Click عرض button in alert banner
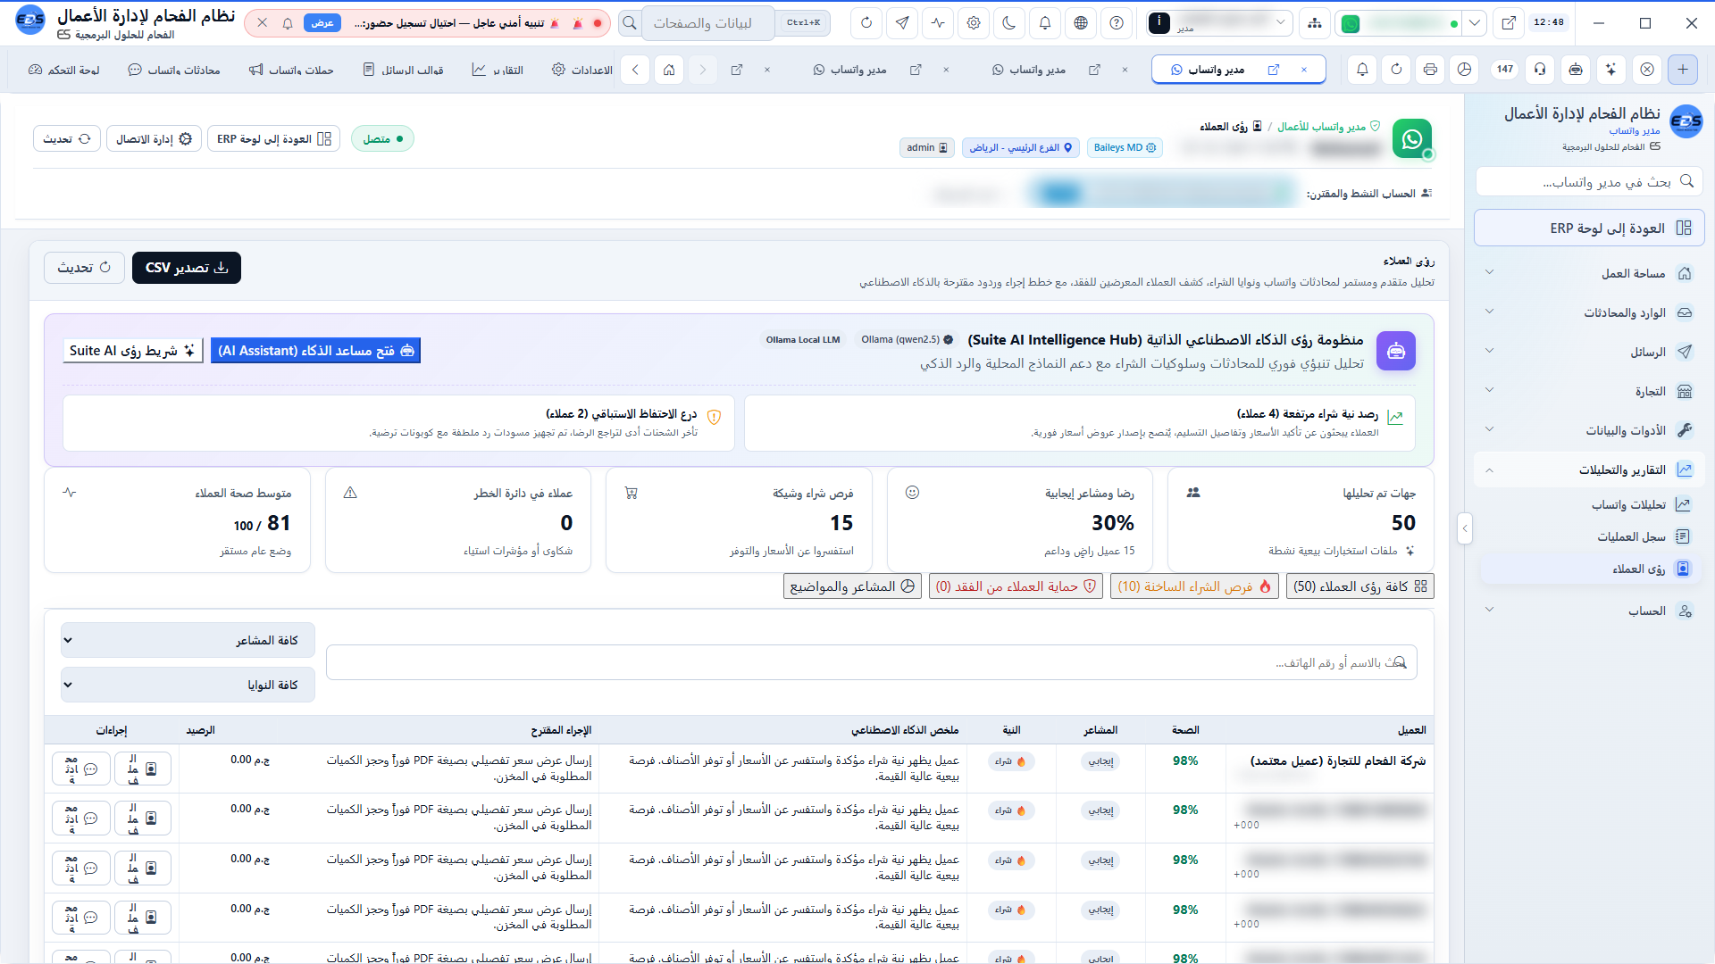Image resolution: width=1715 pixels, height=964 pixels. point(322,23)
